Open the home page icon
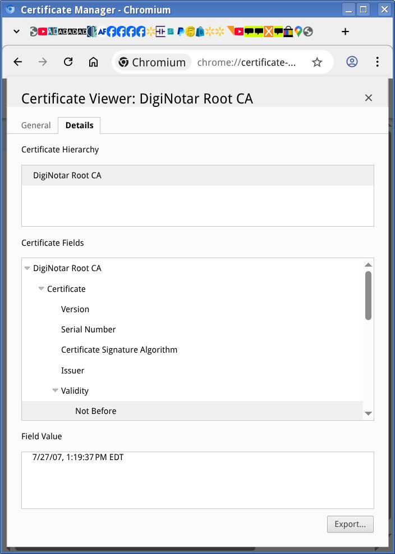This screenshot has height=554, width=395. (x=93, y=62)
